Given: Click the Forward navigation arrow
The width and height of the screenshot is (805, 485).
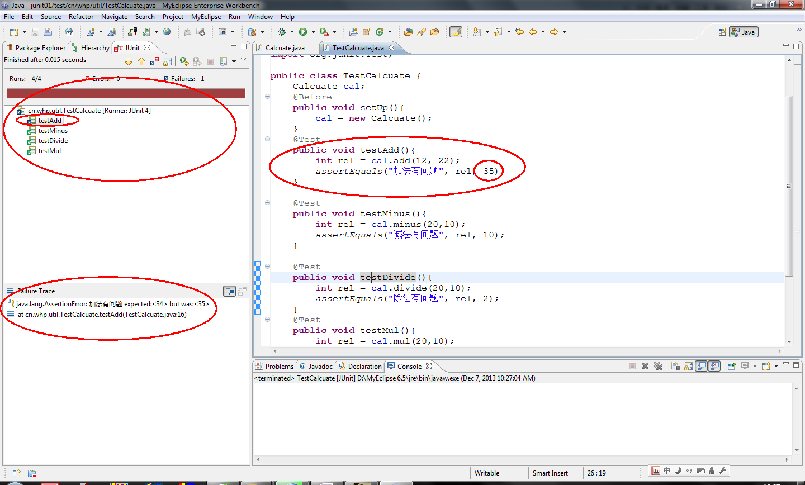Looking at the screenshot, I should point(554,32).
